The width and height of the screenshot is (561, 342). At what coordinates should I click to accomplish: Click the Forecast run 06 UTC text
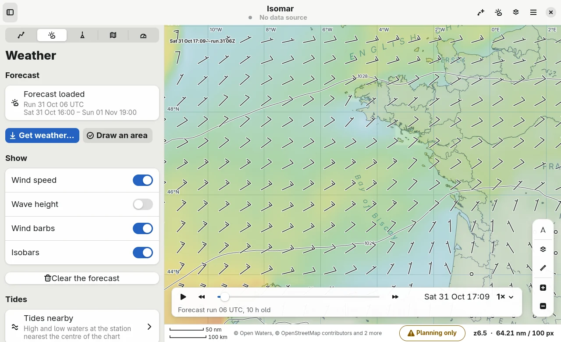(224, 310)
